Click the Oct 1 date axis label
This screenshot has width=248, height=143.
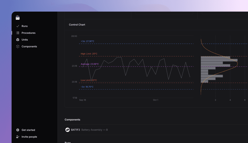[x=156, y=100]
